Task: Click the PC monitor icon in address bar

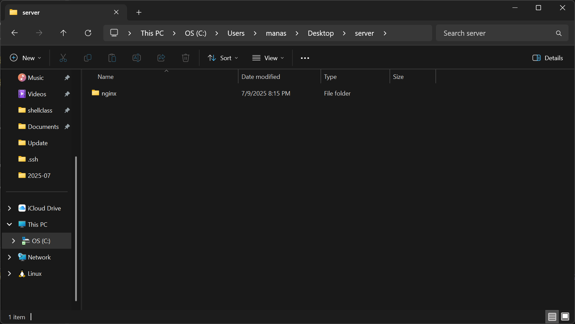Action: 114,33
